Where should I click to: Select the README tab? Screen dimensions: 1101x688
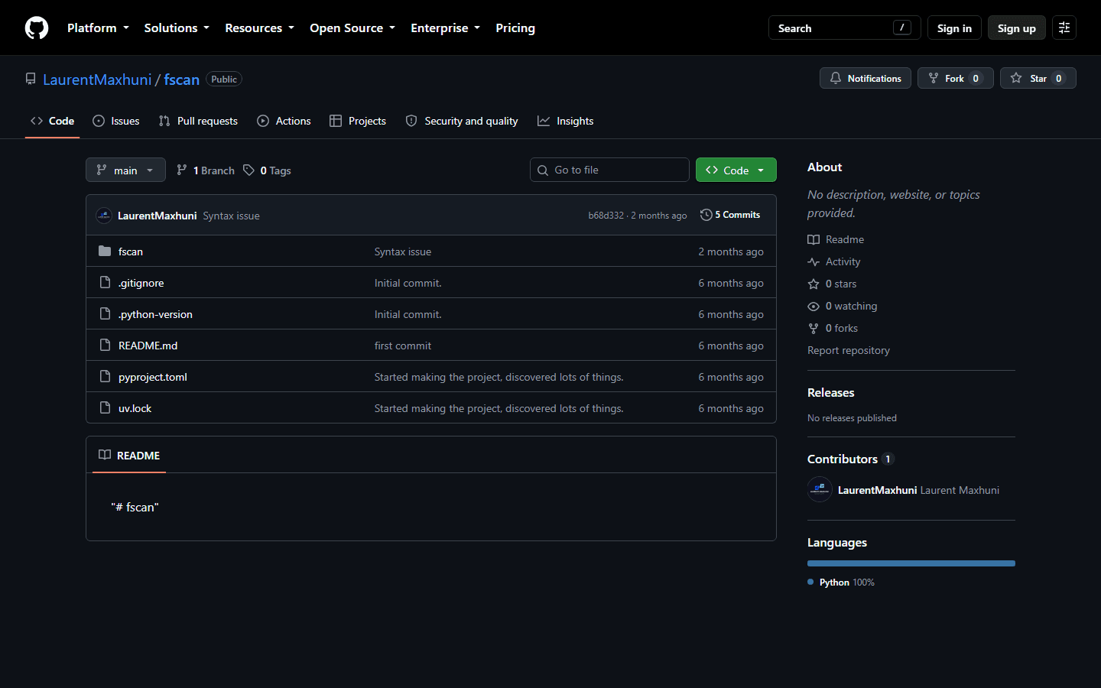tap(129, 455)
